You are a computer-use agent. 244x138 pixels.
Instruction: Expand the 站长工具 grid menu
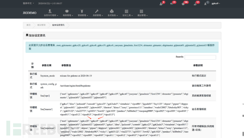(x=127, y=13)
